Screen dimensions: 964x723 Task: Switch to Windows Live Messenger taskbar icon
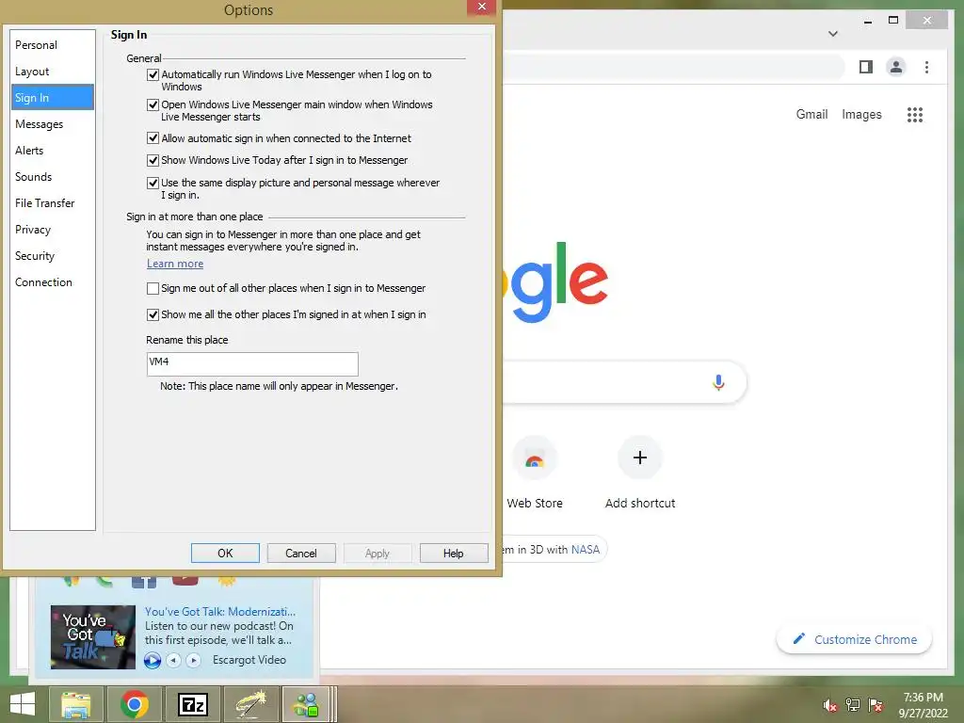tap(307, 704)
